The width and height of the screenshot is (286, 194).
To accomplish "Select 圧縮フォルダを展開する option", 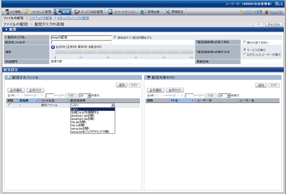I will pos(93,112).
